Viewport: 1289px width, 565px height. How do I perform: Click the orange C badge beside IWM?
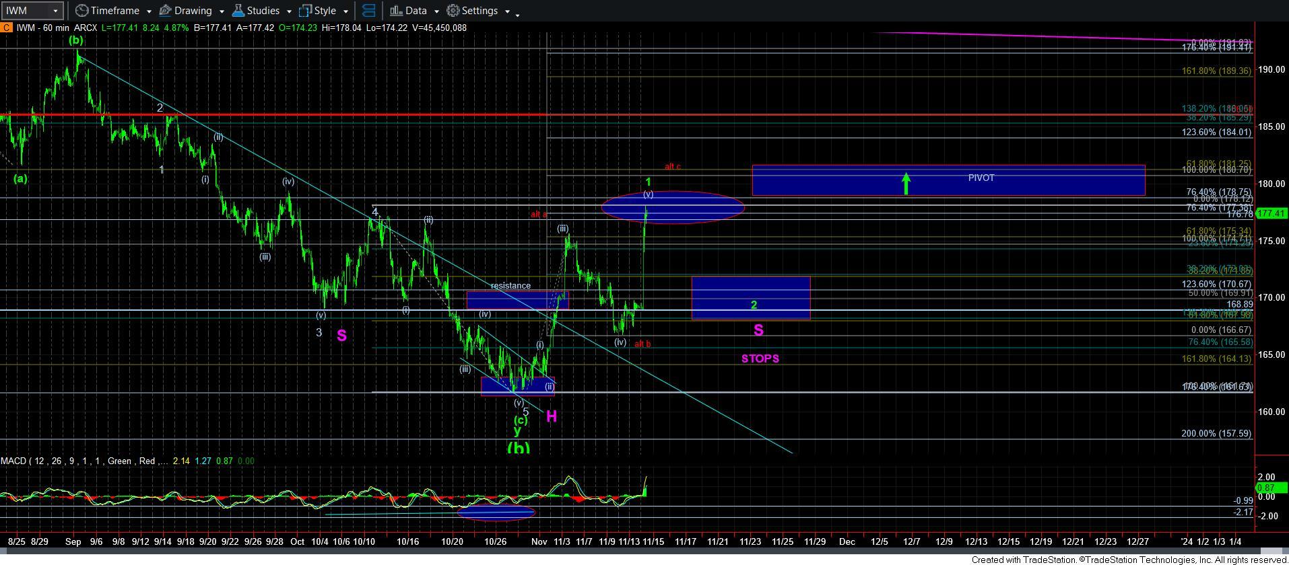pyautogui.click(x=5, y=28)
